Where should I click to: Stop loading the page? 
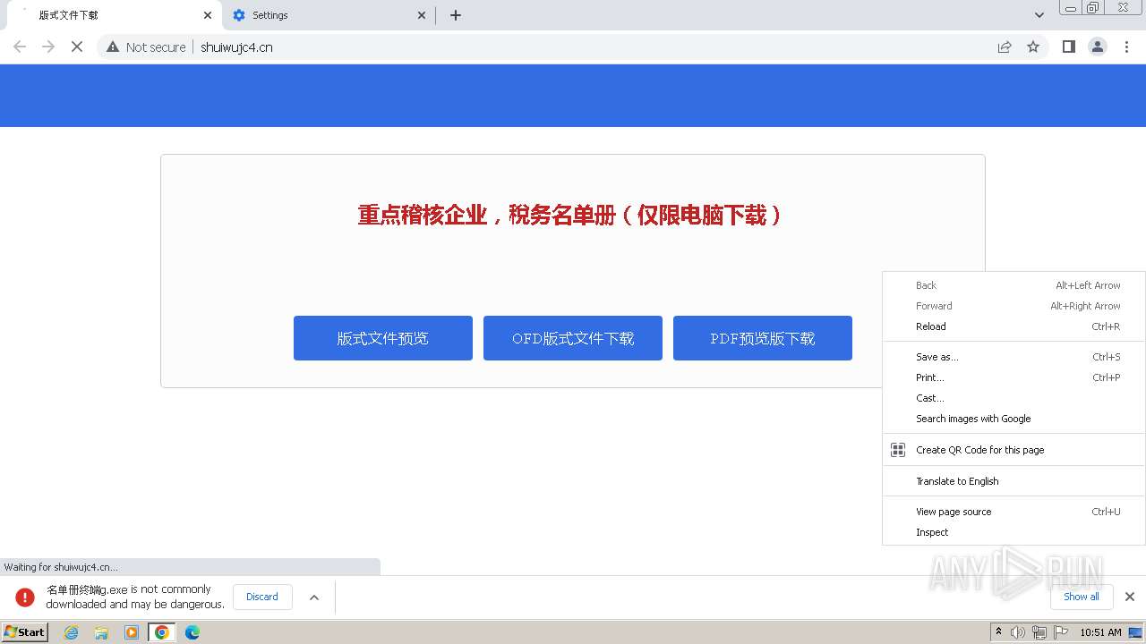tap(77, 47)
